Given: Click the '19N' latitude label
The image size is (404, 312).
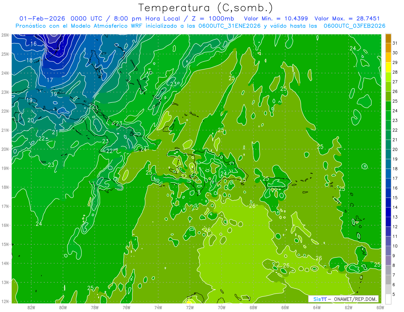Looking at the screenshot, I should 5,168.
